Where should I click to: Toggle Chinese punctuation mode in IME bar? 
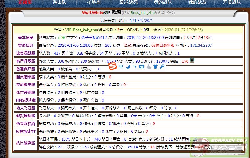pos(134,66)
